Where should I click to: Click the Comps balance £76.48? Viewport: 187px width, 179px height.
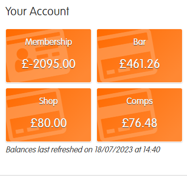[139, 123]
